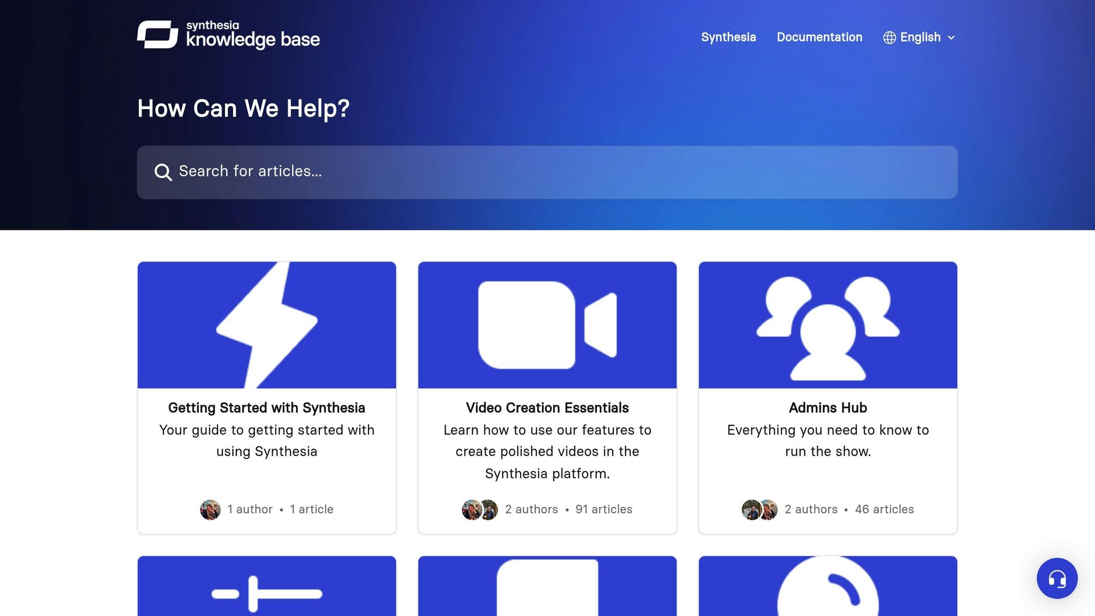1095x616 pixels.
Task: Expand the English language dropdown
Action: click(920, 37)
